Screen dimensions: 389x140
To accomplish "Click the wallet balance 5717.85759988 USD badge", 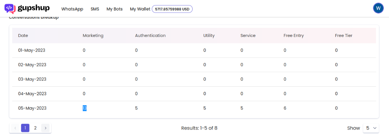I will point(172,9).
